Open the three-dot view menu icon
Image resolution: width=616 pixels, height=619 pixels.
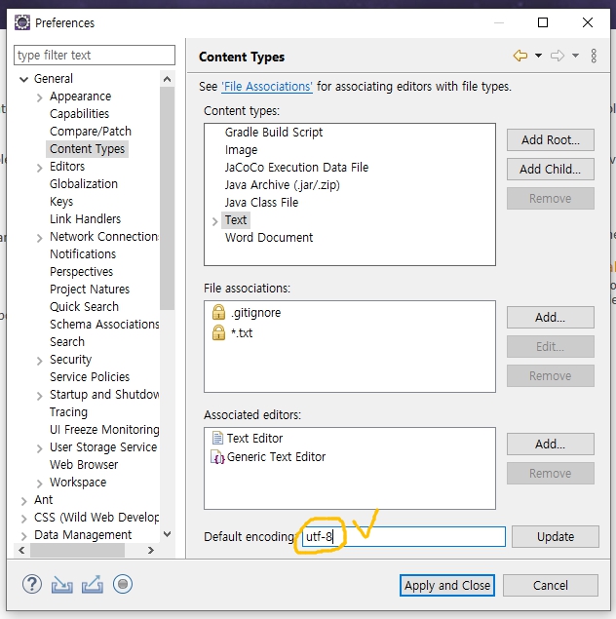[x=594, y=56]
